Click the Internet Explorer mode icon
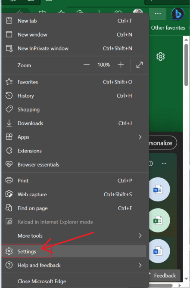The height and width of the screenshot is (288, 190). 9,222
